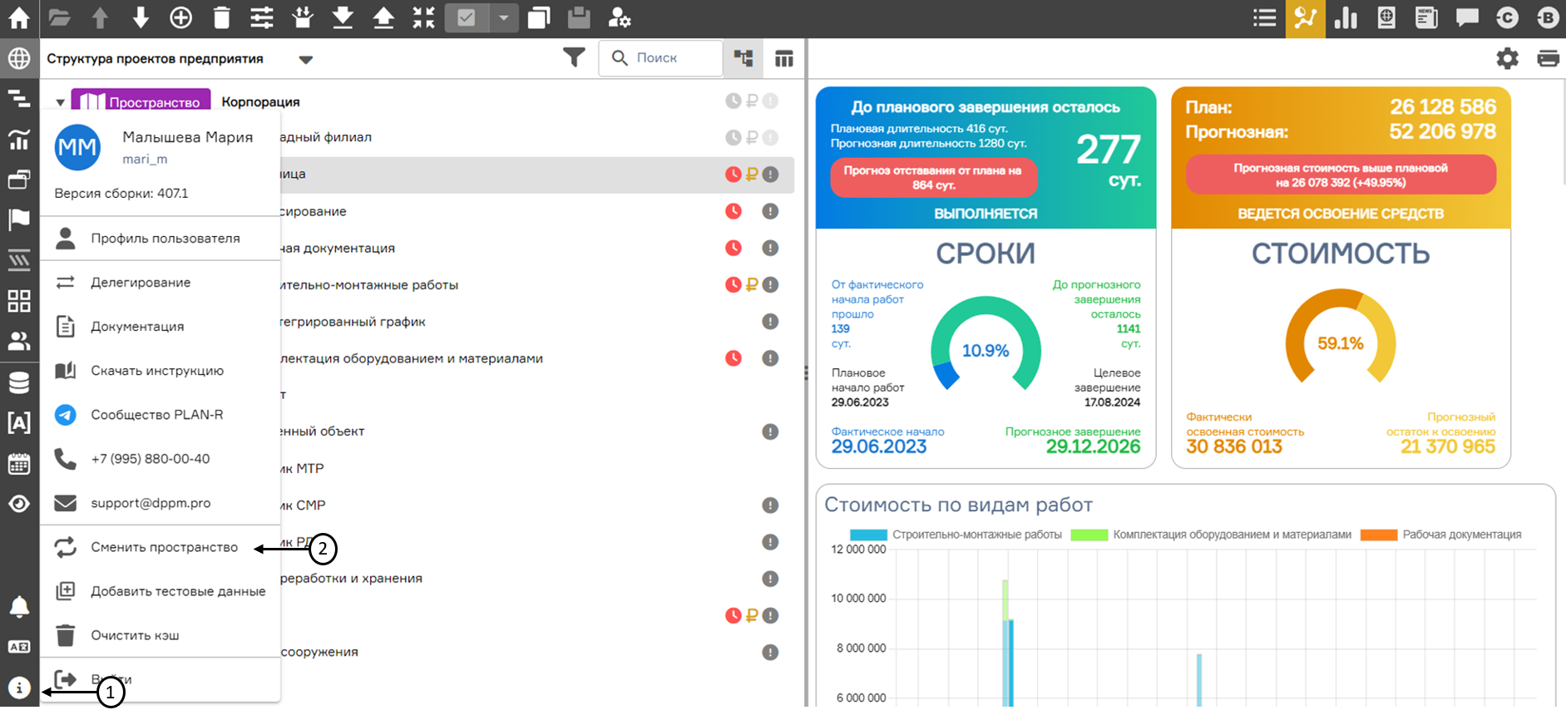Select Делегирование menu item

[160, 283]
